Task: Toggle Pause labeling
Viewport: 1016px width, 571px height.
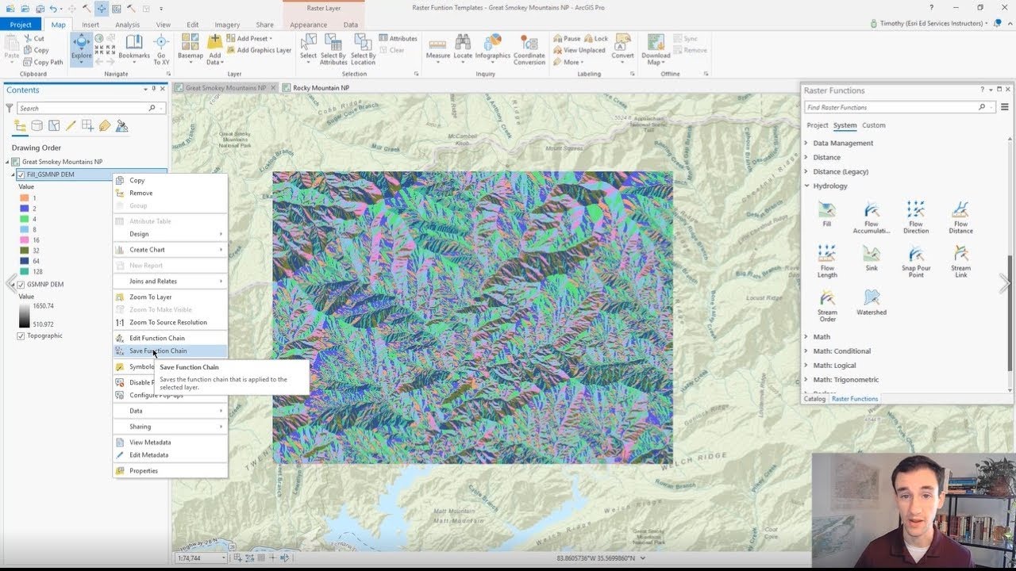Action: 568,38
